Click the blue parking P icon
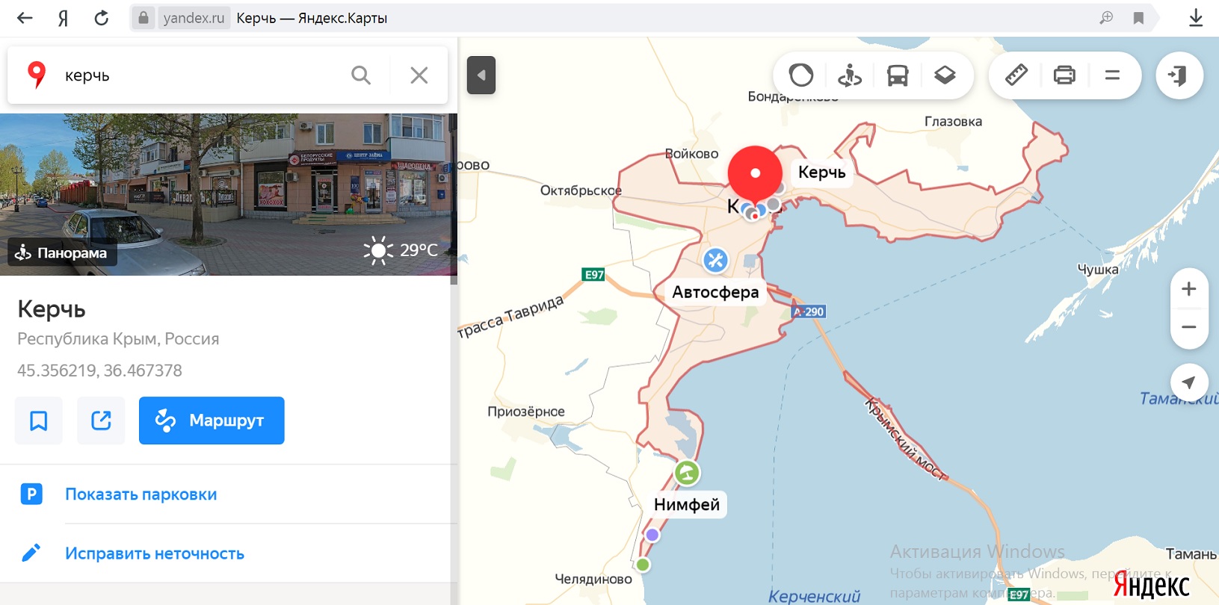 31,494
